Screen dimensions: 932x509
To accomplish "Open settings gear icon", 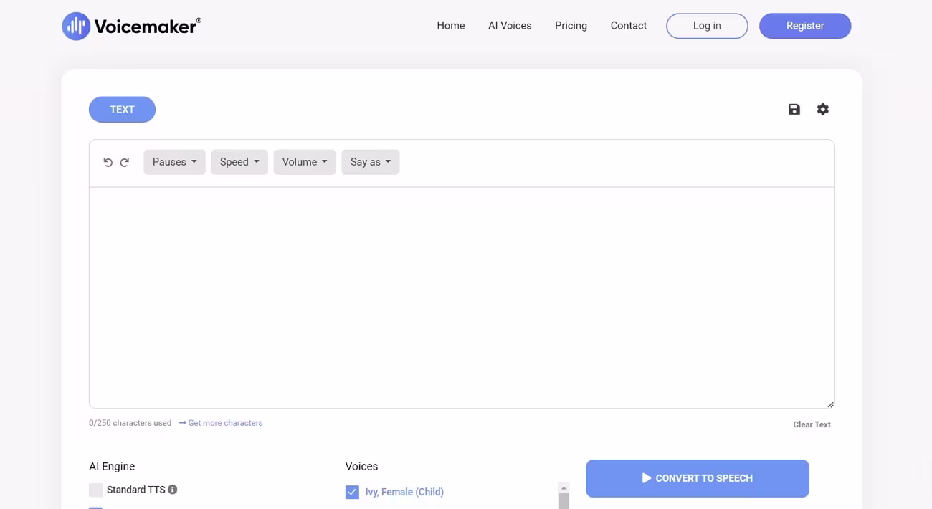I will [x=823, y=110].
